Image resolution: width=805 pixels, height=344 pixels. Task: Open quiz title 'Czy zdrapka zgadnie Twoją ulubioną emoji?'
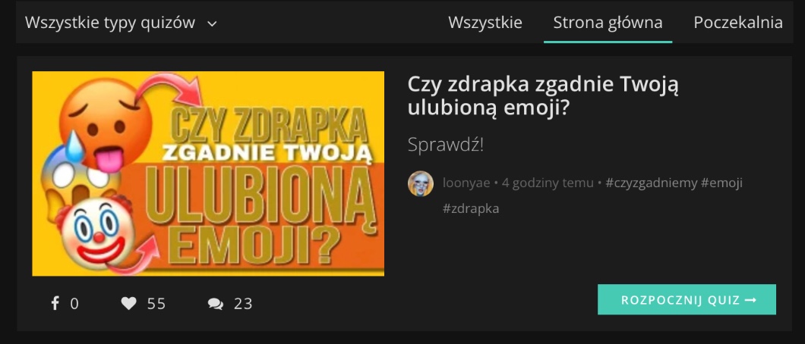pyautogui.click(x=543, y=96)
